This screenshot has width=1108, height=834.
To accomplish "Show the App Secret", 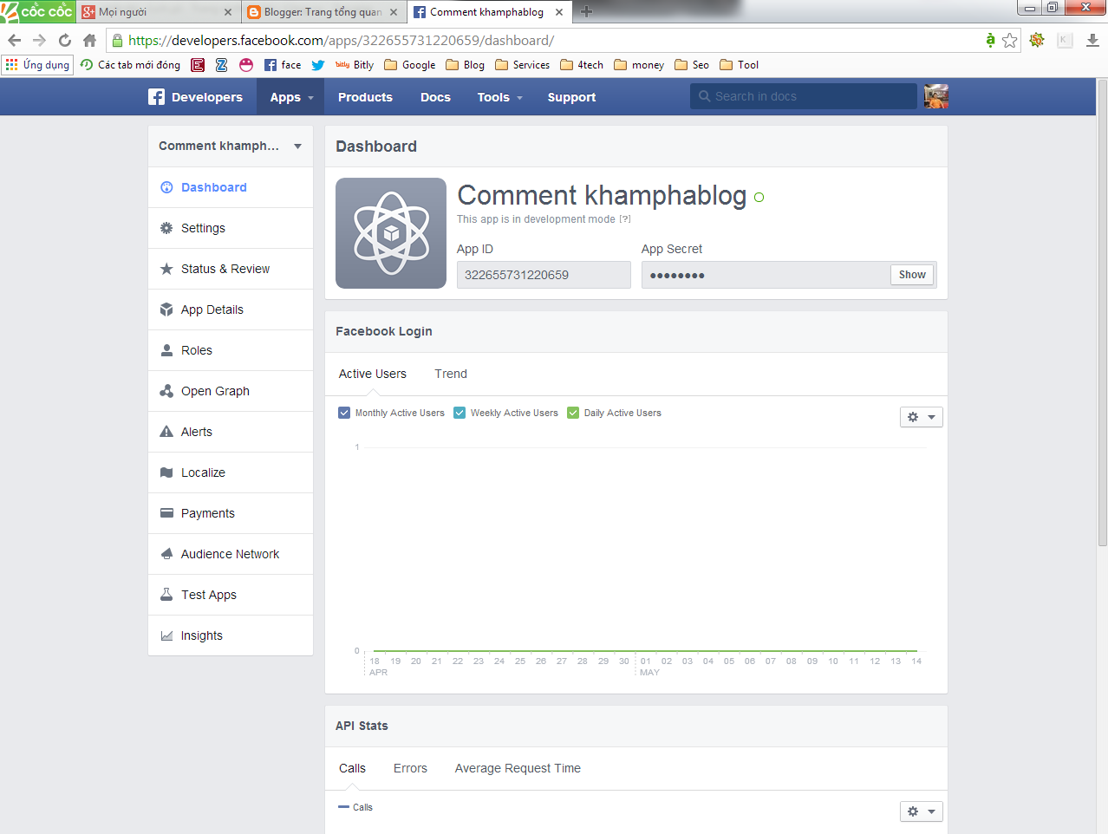I will pyautogui.click(x=912, y=275).
